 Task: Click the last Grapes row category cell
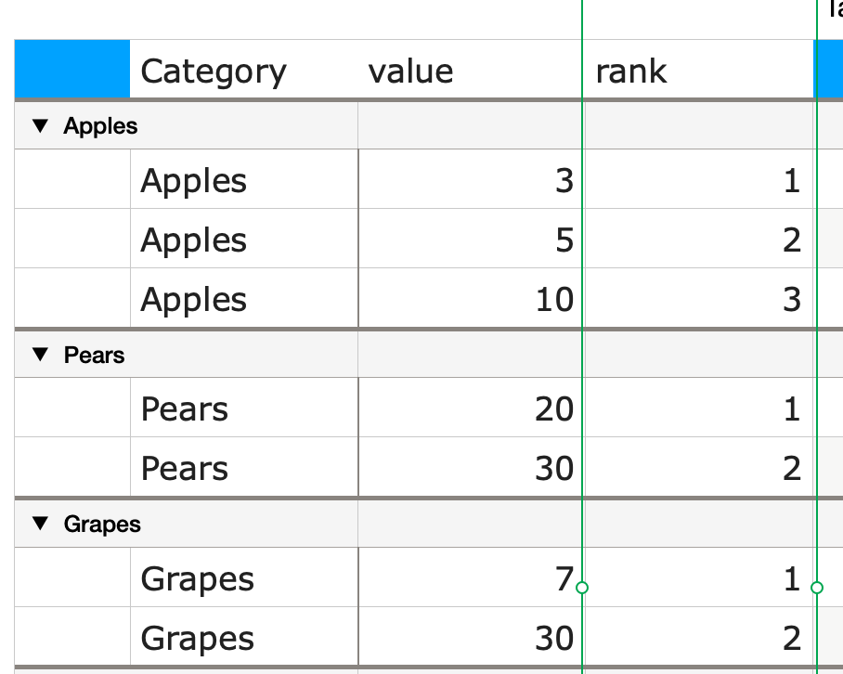coord(244,637)
